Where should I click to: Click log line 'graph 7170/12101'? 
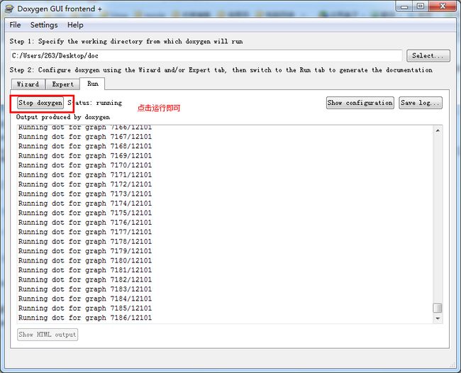tap(85, 165)
